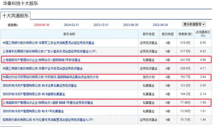
Task: Open 和沣远景私募证券投资基金 shareholder link
Action: [x=39, y=86]
